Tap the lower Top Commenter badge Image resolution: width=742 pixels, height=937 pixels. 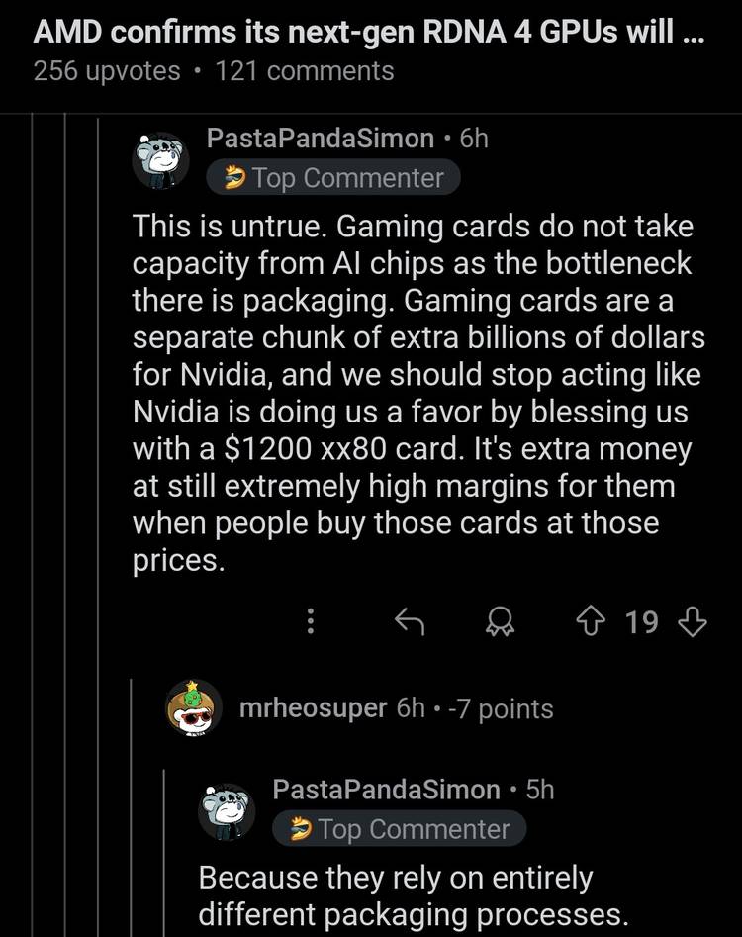(x=399, y=829)
